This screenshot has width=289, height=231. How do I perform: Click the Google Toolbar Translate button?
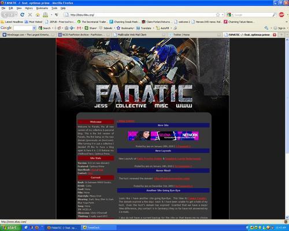tap(144, 28)
